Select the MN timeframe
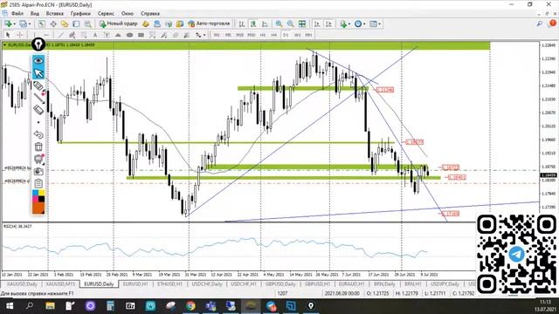 [x=308, y=35]
